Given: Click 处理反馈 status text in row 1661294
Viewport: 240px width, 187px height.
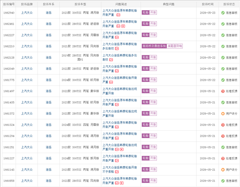Looking at the screenshot, I should click(232, 136).
